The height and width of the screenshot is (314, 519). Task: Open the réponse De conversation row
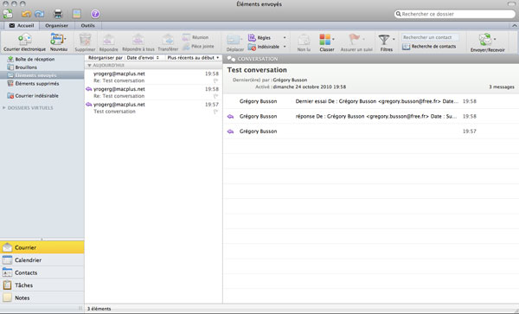pos(371,116)
